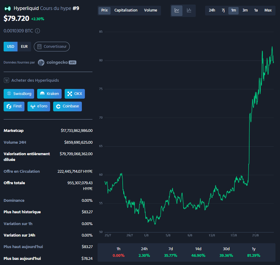Click the Dominance label
The height and width of the screenshot is (265, 280).
coord(14,201)
